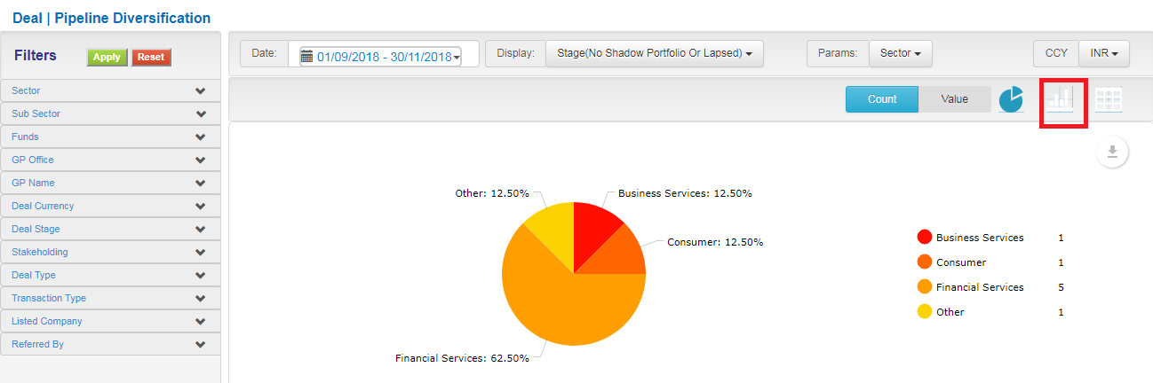Viewport: 1153px width, 383px height.
Task: Expand the Deal Stage filter chevron
Action: [201, 229]
